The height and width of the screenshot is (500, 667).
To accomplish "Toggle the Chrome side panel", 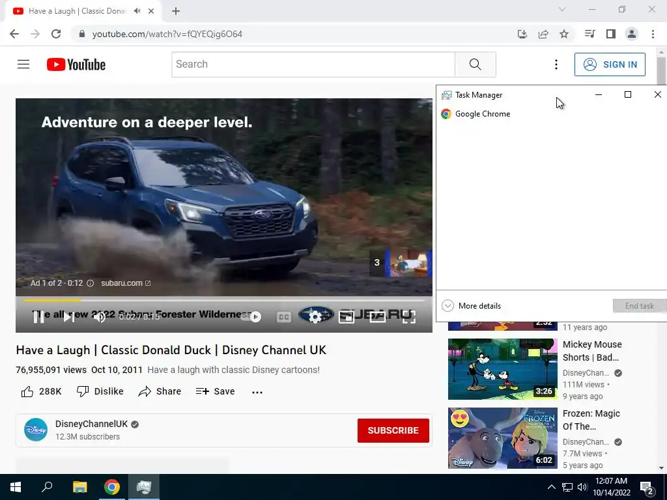I will (611, 34).
